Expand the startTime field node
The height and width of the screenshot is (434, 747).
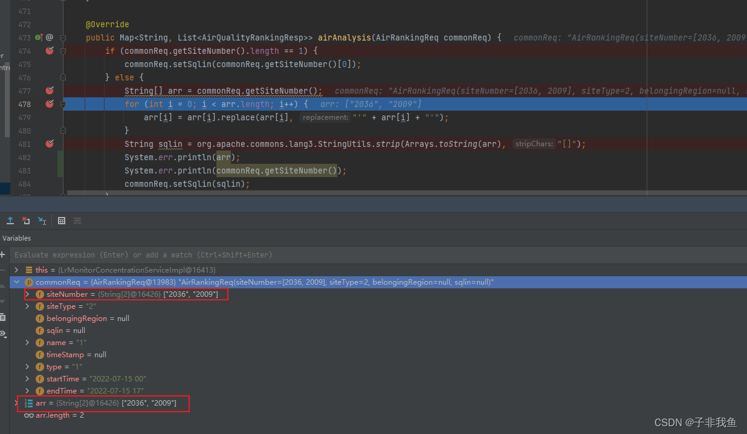pos(28,379)
